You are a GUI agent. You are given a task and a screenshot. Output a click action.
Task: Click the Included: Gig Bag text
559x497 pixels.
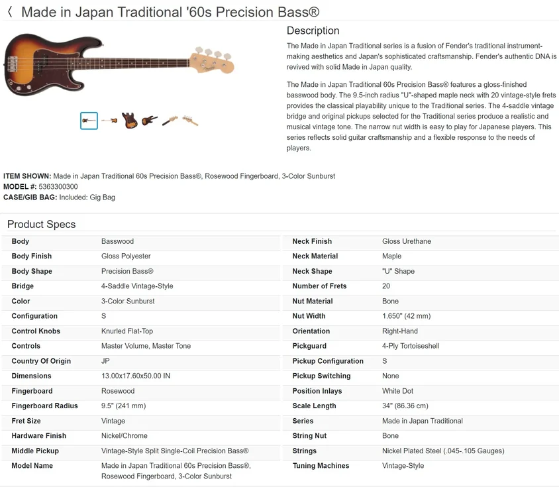point(87,197)
